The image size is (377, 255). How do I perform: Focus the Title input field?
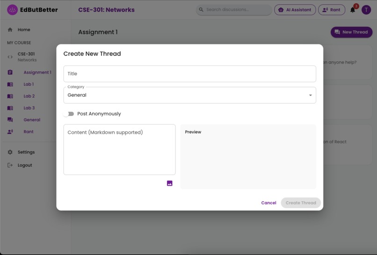(190, 74)
